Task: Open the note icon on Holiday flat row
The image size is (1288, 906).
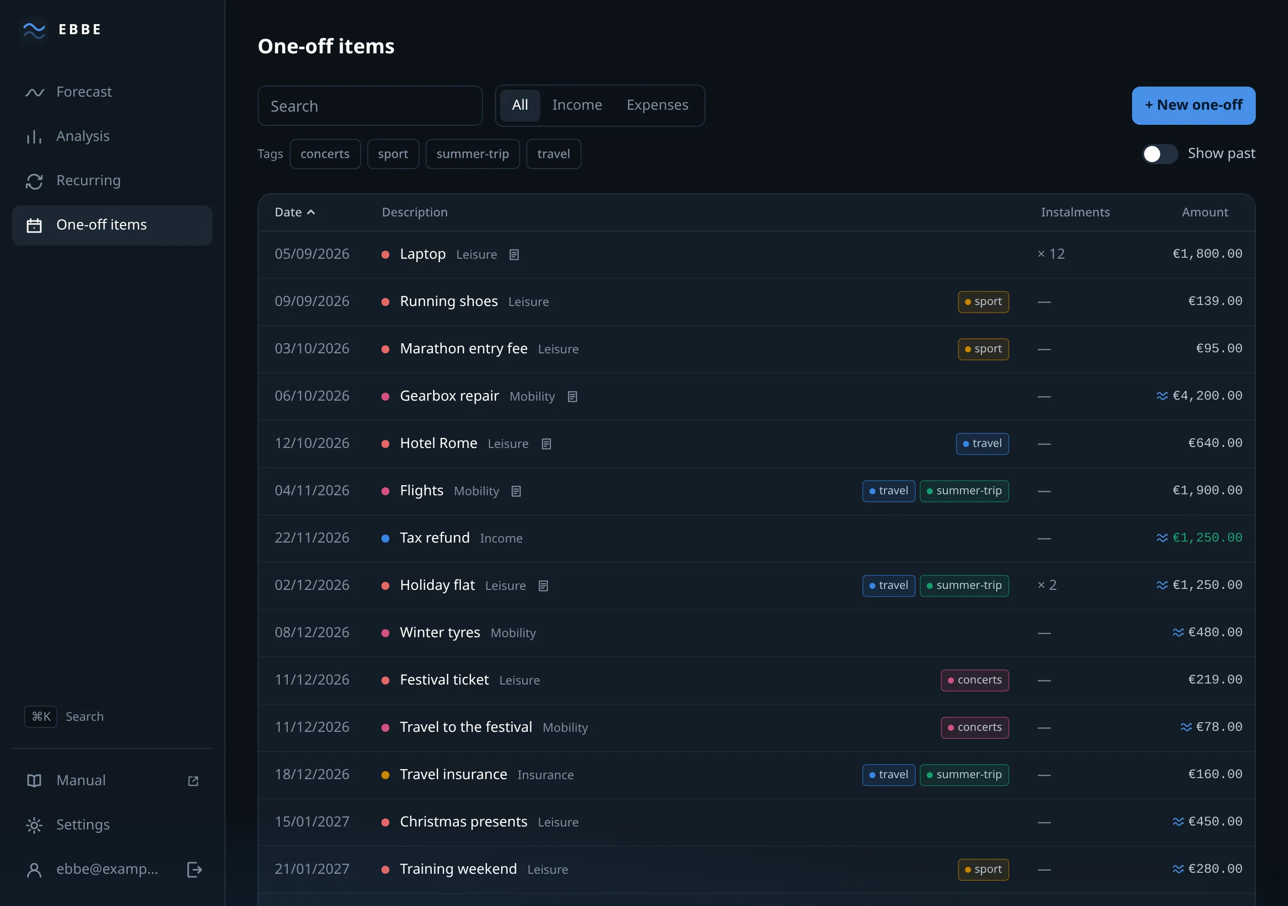Action: 543,585
